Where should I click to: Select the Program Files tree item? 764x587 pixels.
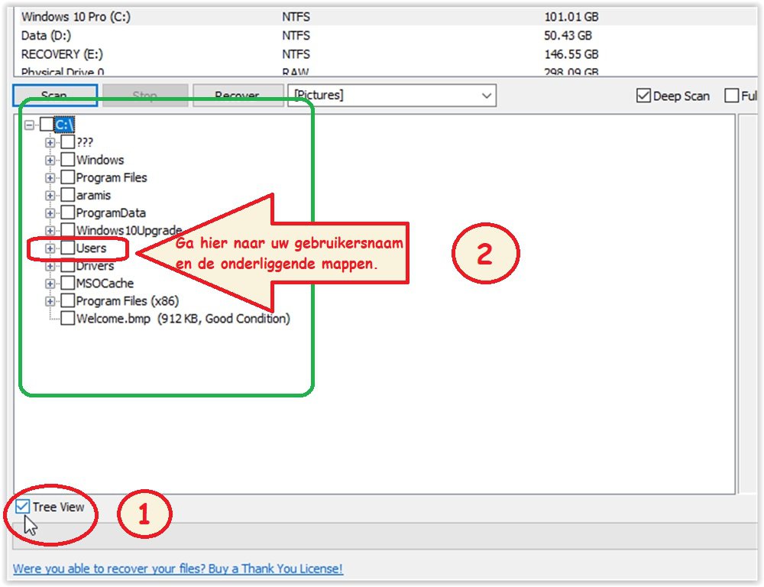[112, 177]
